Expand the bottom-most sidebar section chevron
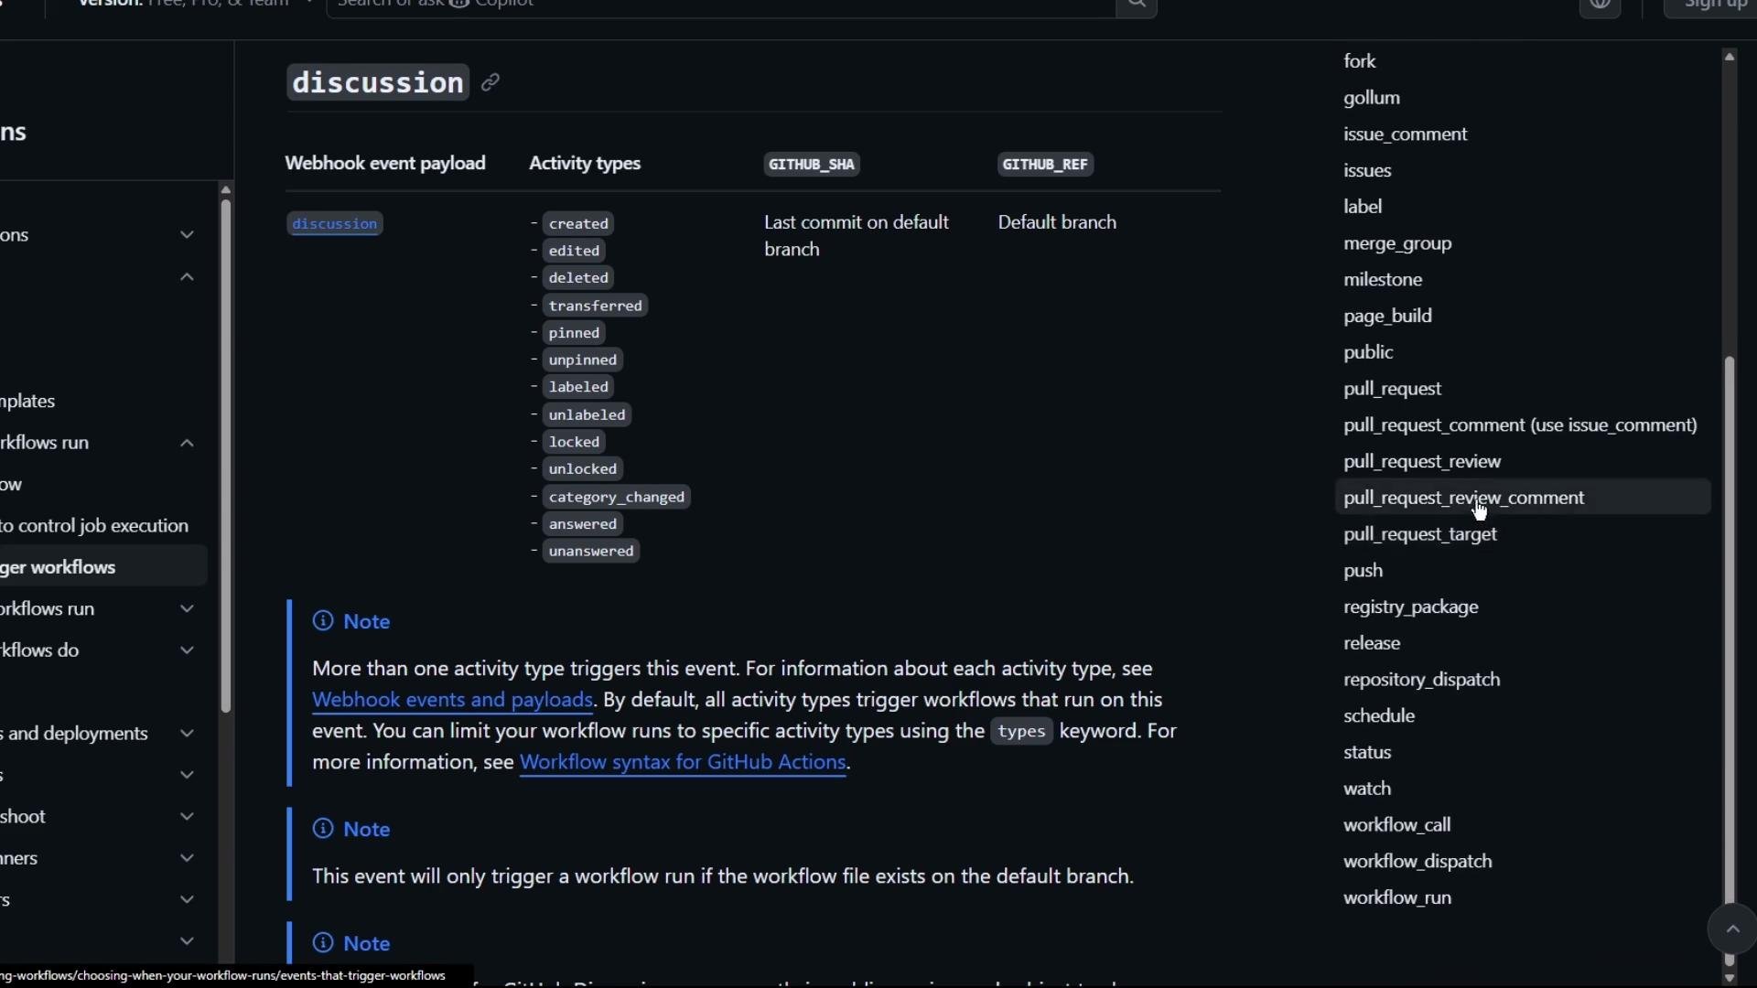The image size is (1757, 988). click(x=187, y=941)
